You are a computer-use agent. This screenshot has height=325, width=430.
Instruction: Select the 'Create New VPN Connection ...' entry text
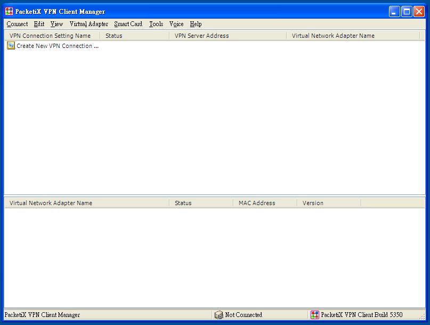coord(58,46)
